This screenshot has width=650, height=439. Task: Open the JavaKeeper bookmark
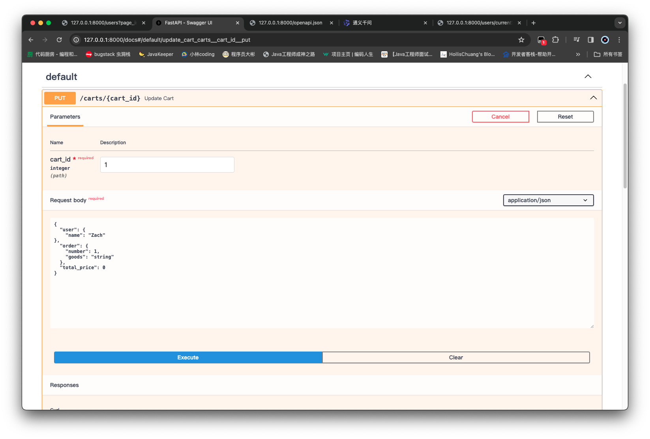[156, 54]
